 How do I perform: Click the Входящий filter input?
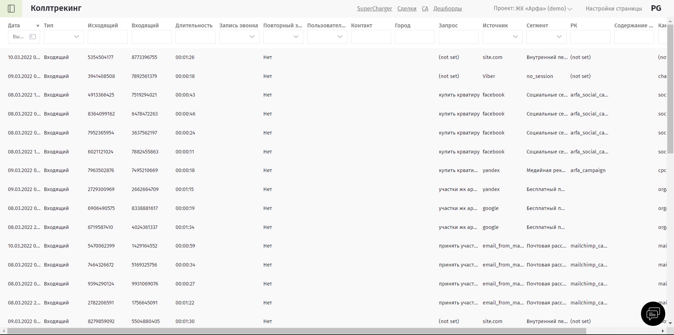pos(152,37)
